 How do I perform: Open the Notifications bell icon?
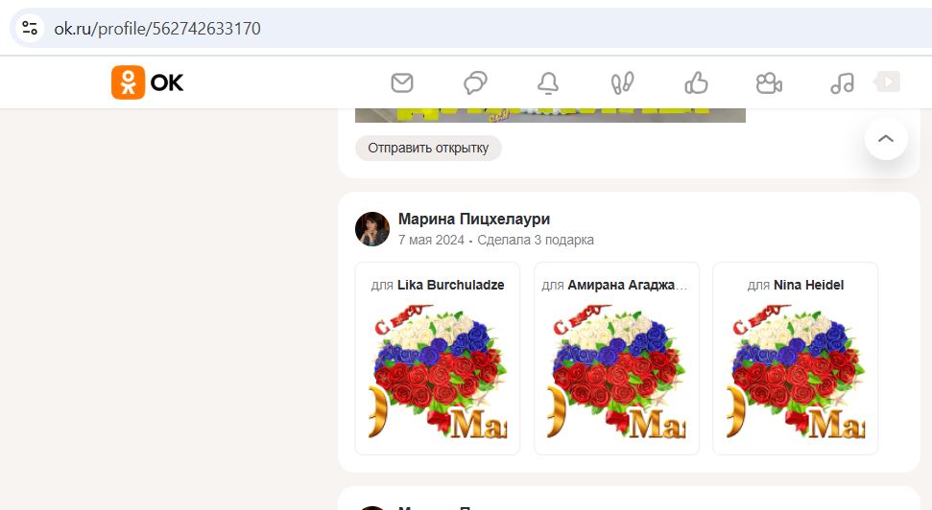pyautogui.click(x=548, y=83)
